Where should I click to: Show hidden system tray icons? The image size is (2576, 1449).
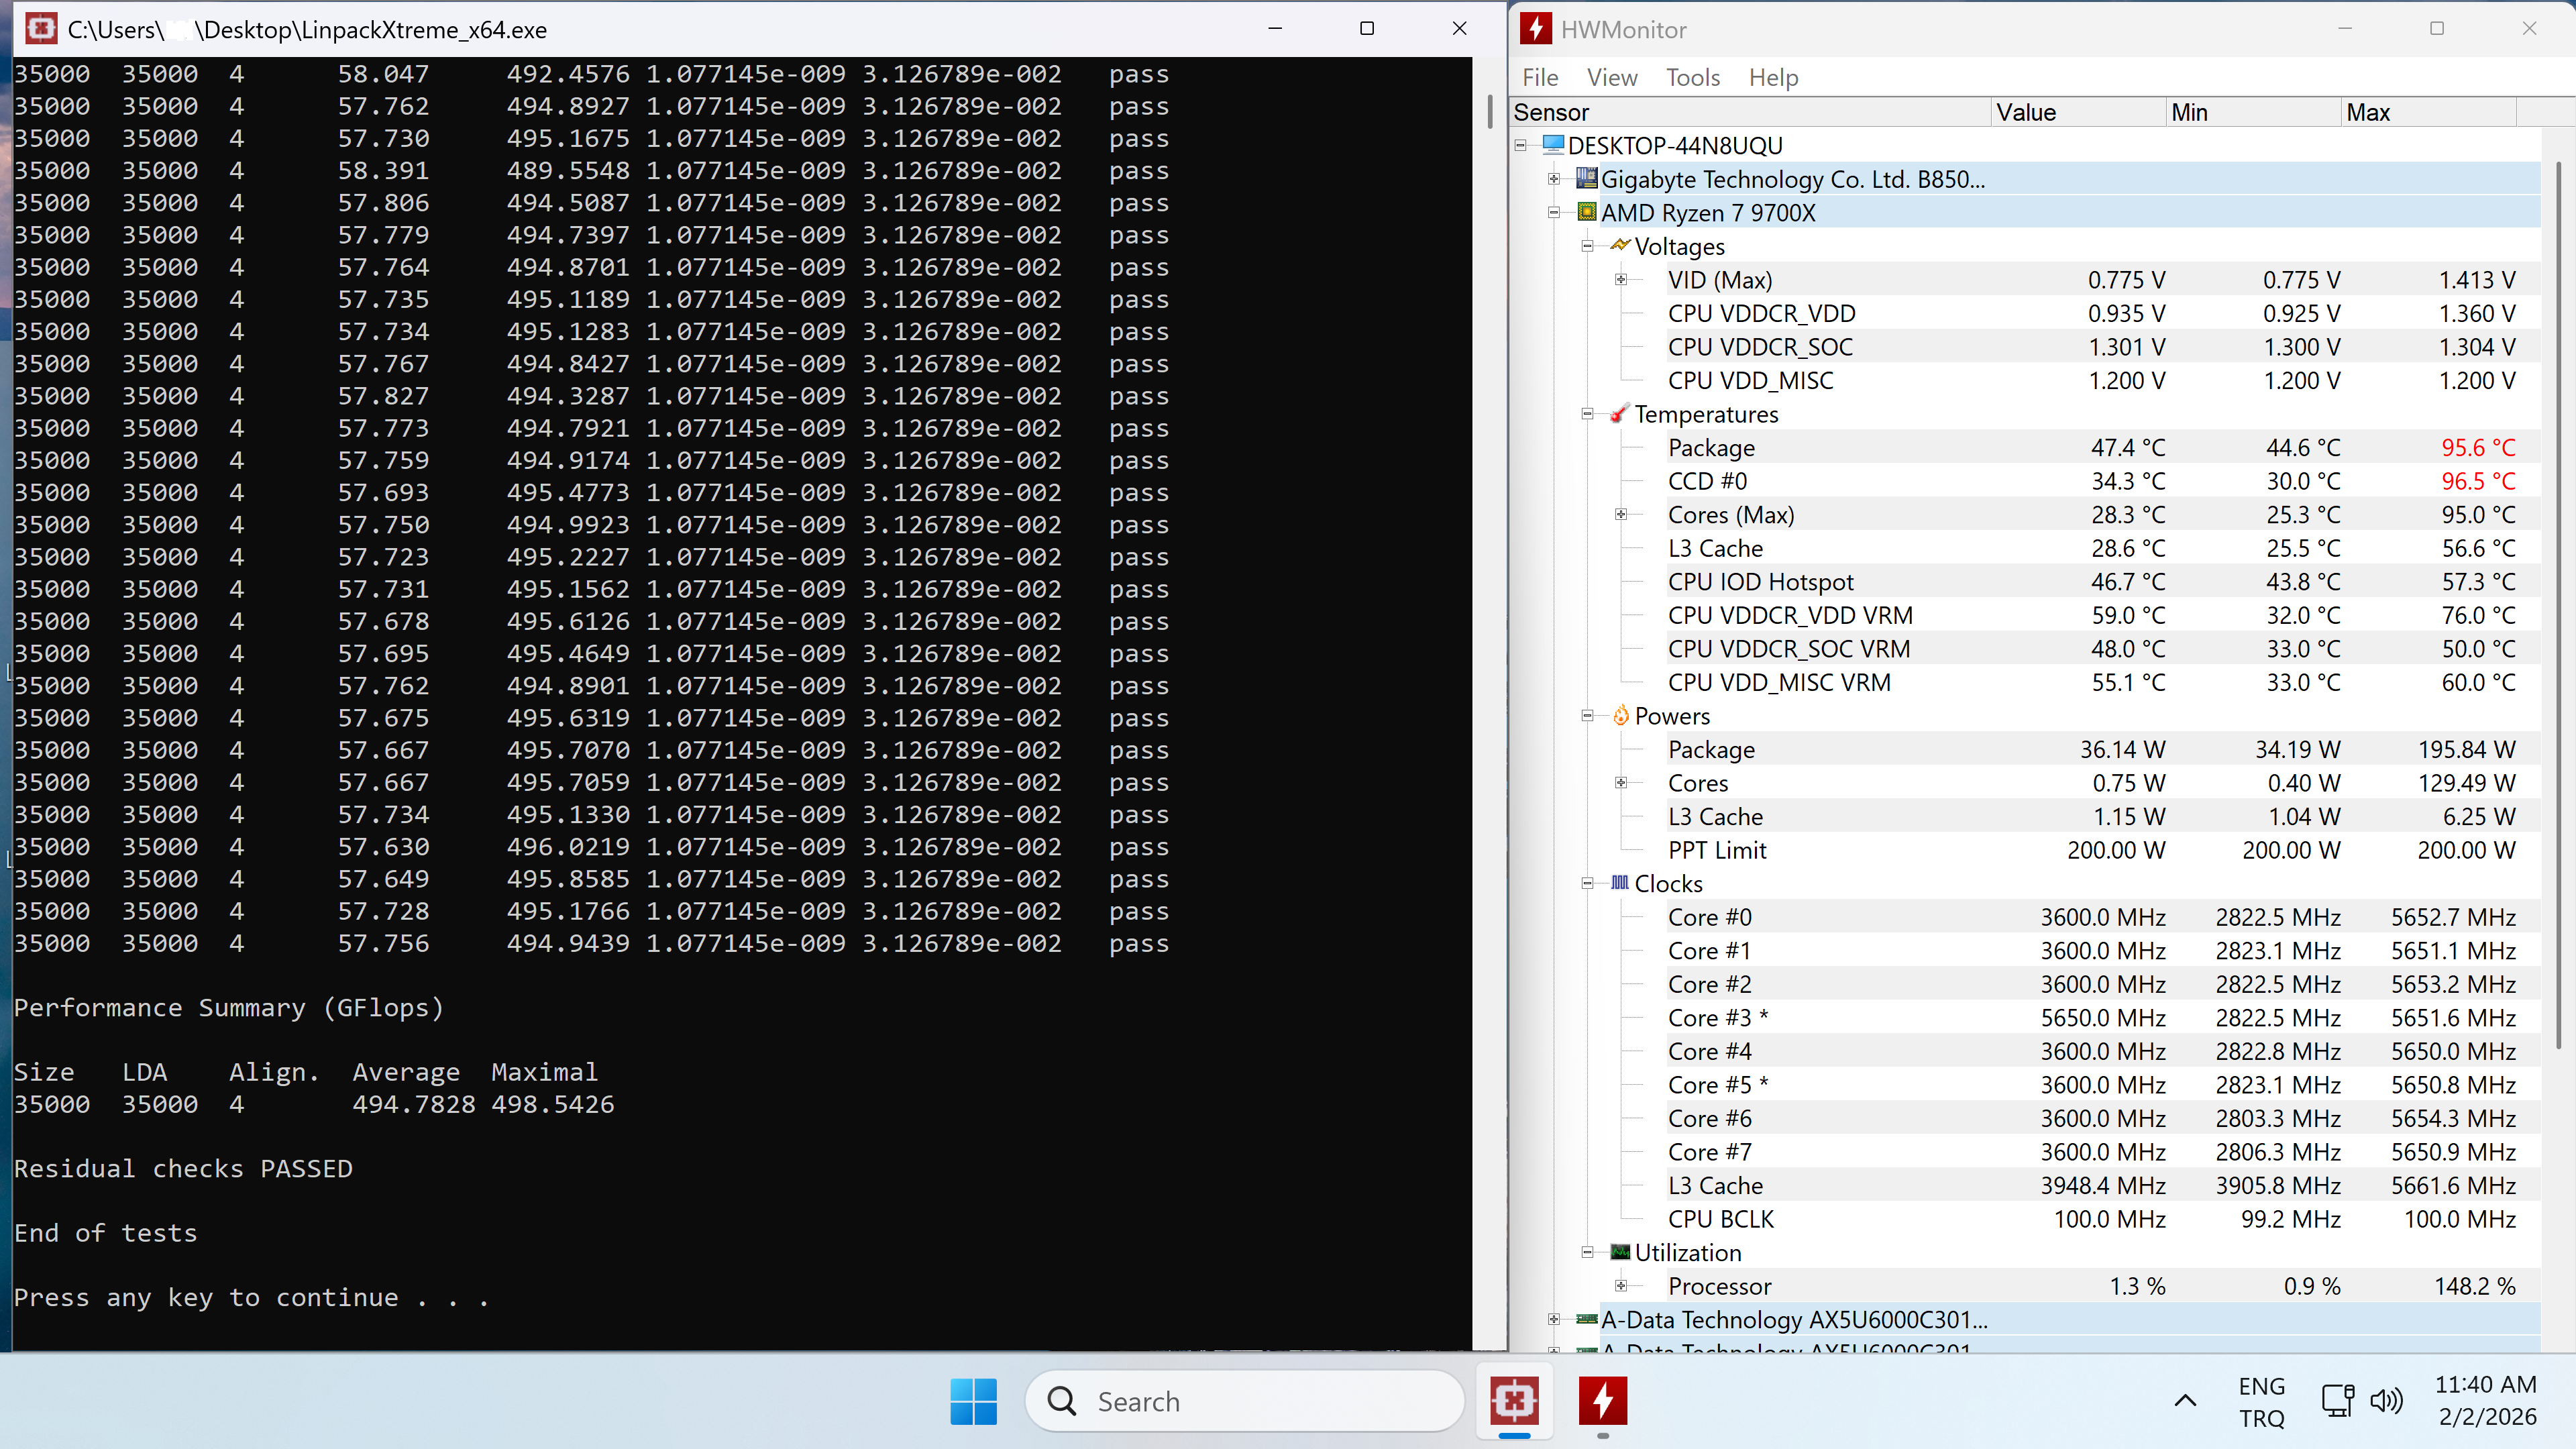(2185, 1401)
